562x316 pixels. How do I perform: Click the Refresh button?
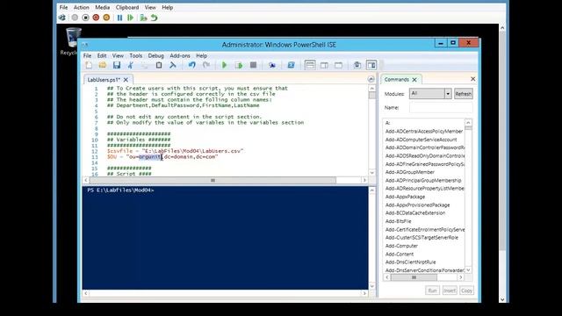click(x=464, y=94)
